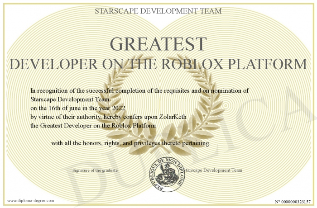Click the Starscape Development Team signature label

coord(213,170)
